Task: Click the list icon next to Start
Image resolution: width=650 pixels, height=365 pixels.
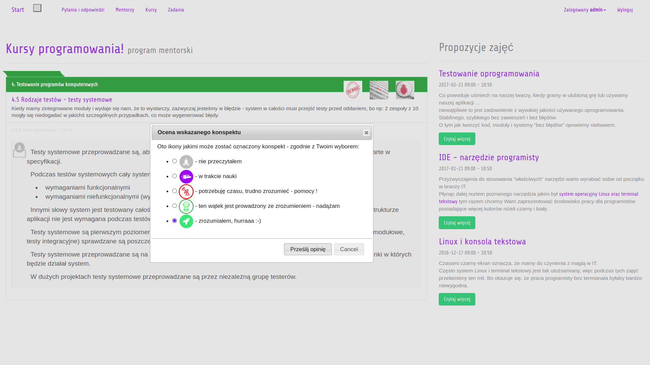Action: pos(37,8)
